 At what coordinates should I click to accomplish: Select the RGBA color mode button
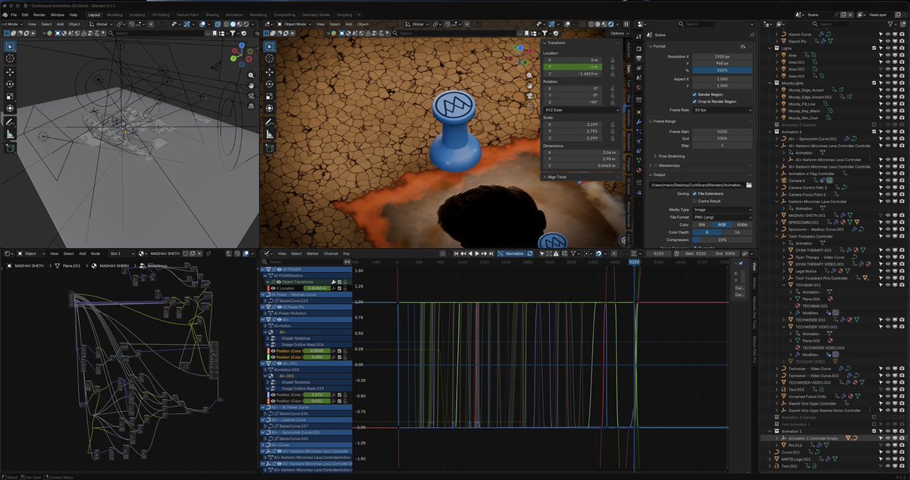[x=743, y=224]
